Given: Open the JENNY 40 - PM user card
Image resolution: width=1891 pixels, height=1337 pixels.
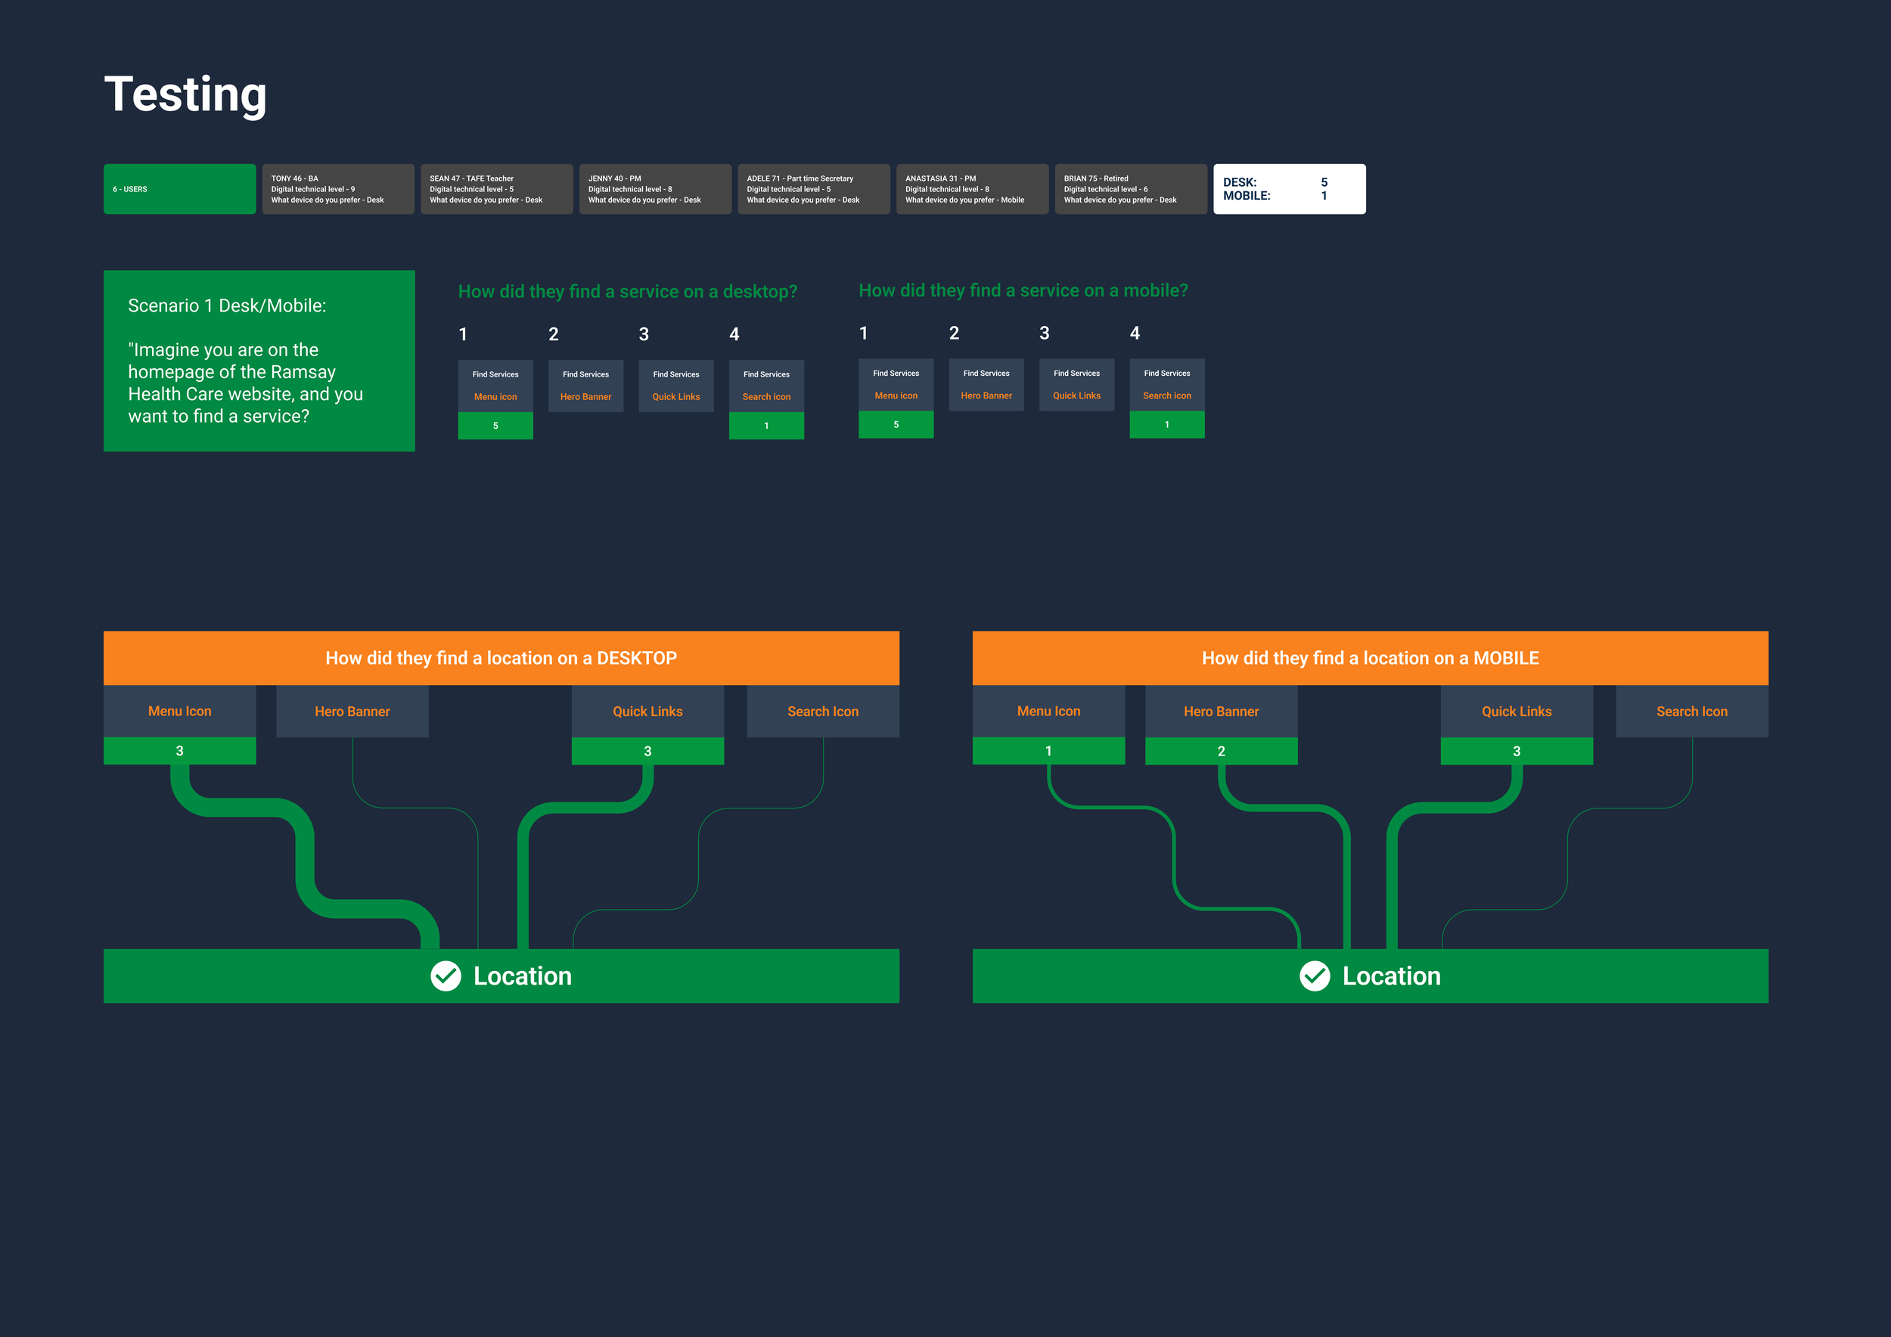Looking at the screenshot, I should (655, 189).
